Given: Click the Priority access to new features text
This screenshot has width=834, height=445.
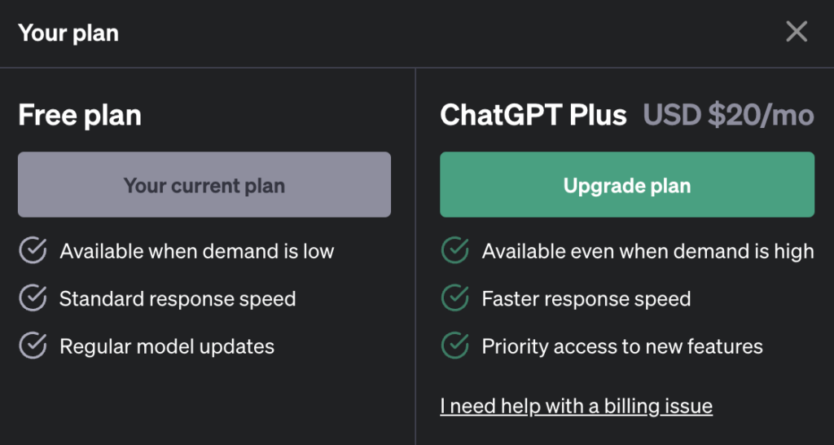Looking at the screenshot, I should (x=622, y=346).
